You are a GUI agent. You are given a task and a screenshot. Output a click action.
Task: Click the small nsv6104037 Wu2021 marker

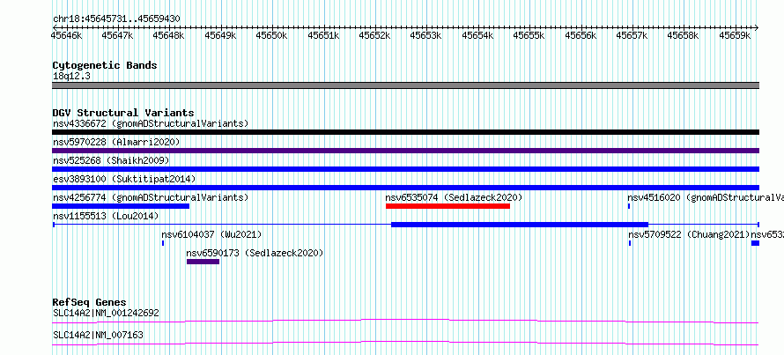(163, 243)
